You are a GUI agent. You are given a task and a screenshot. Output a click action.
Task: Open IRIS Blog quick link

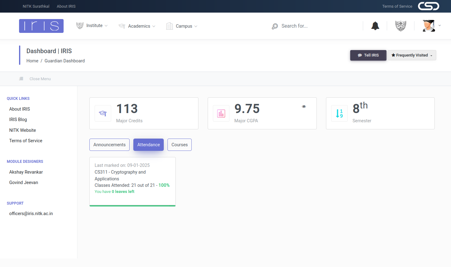click(18, 120)
